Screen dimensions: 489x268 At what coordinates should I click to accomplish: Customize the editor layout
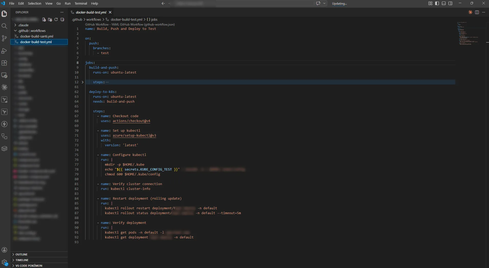(430, 3)
